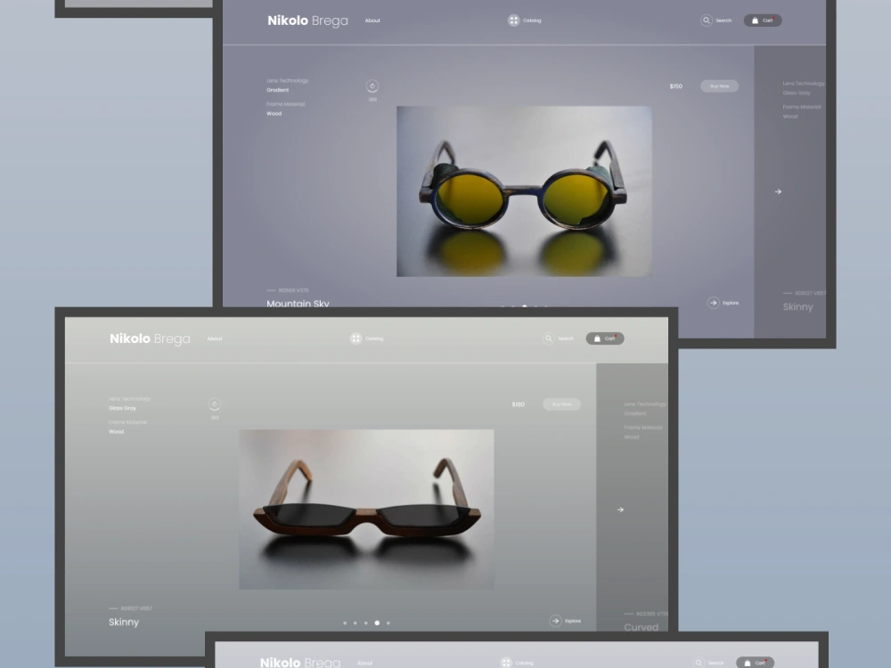Select the second carousel dot in Skinny mockup
Image resolution: width=891 pixels, height=668 pixels.
point(356,623)
